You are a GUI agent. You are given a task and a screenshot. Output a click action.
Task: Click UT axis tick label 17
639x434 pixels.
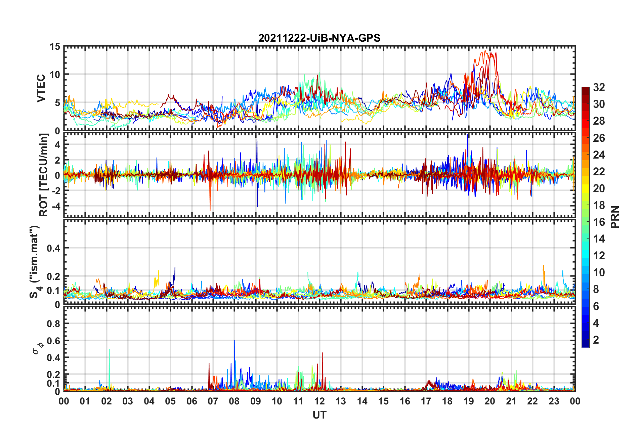click(x=426, y=401)
